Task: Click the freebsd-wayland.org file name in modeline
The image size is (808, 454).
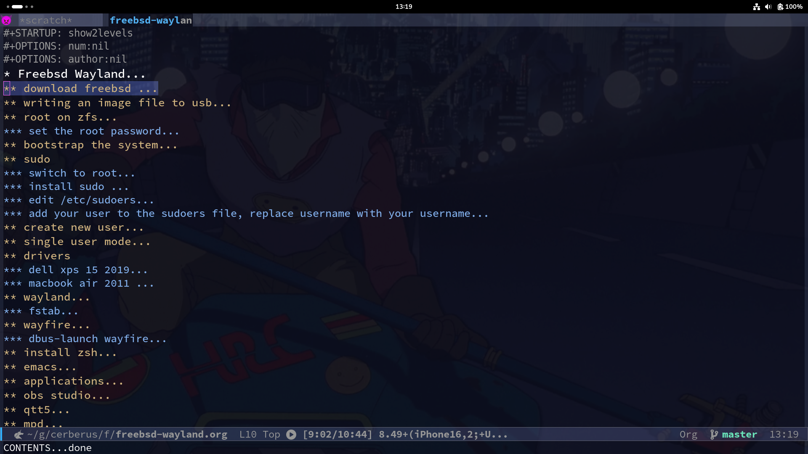Action: 171,435
